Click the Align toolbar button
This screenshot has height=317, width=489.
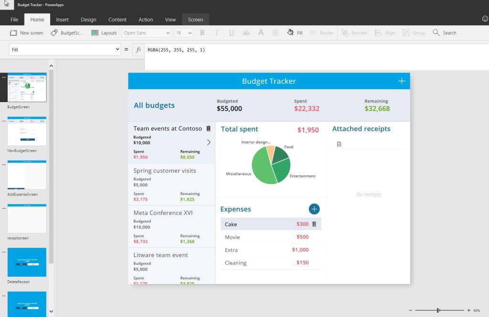(385, 33)
